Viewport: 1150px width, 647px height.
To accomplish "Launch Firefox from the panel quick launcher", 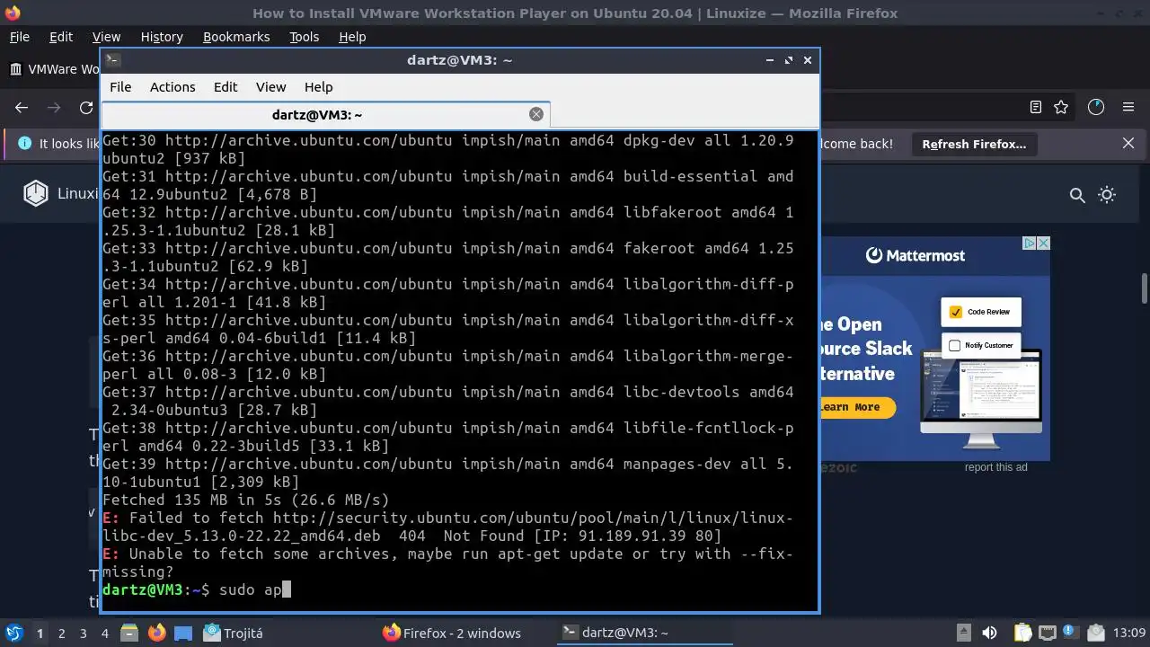I will 156,634.
